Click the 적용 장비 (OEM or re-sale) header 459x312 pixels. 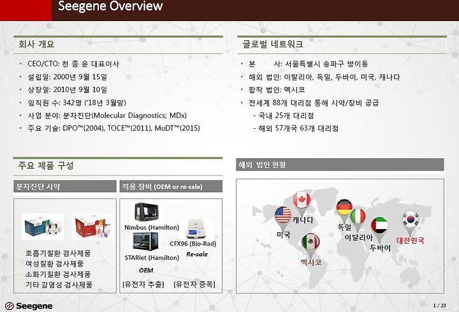pyautogui.click(x=171, y=186)
